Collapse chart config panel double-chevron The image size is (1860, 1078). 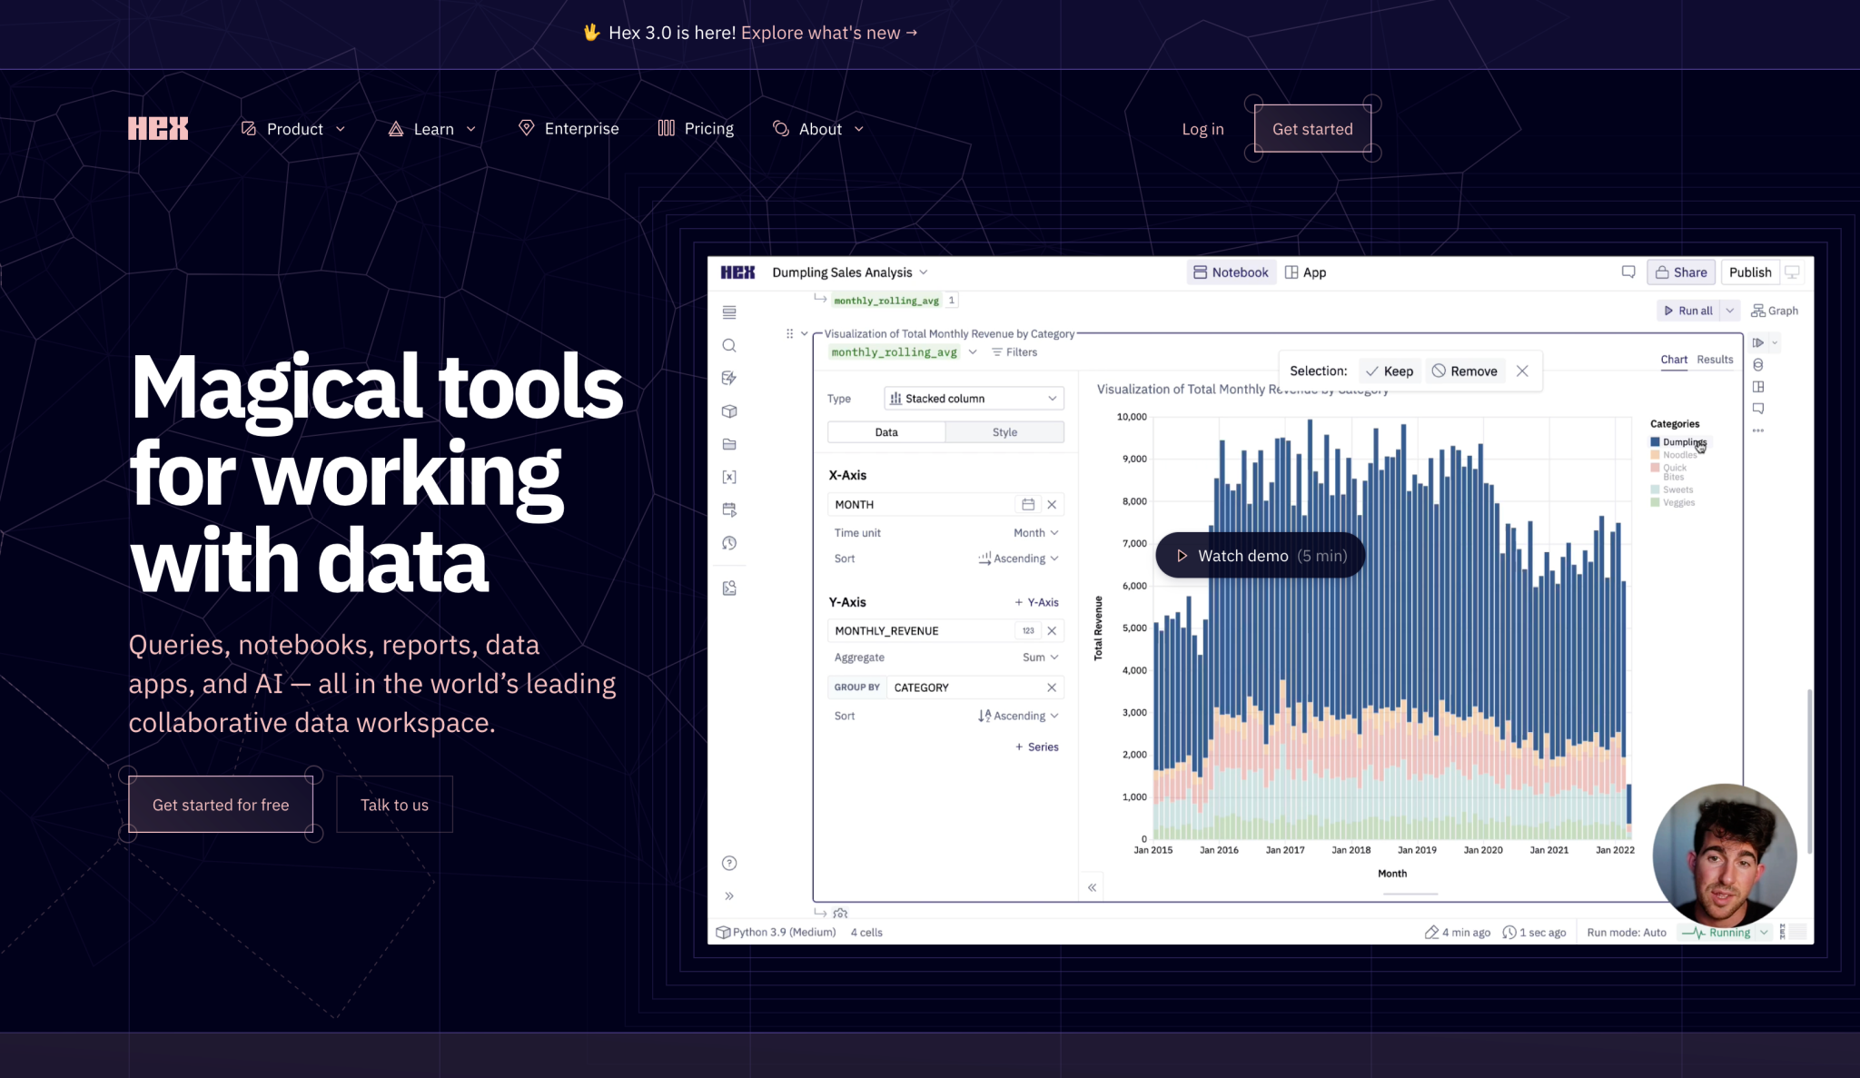coord(1093,887)
